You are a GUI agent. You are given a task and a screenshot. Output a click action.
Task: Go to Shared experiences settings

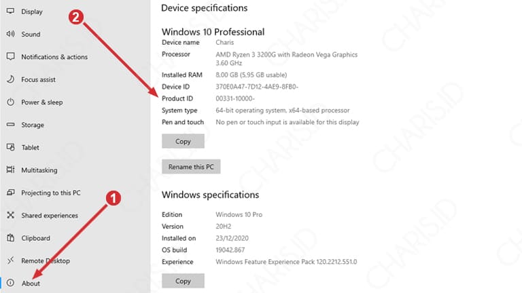coord(50,216)
